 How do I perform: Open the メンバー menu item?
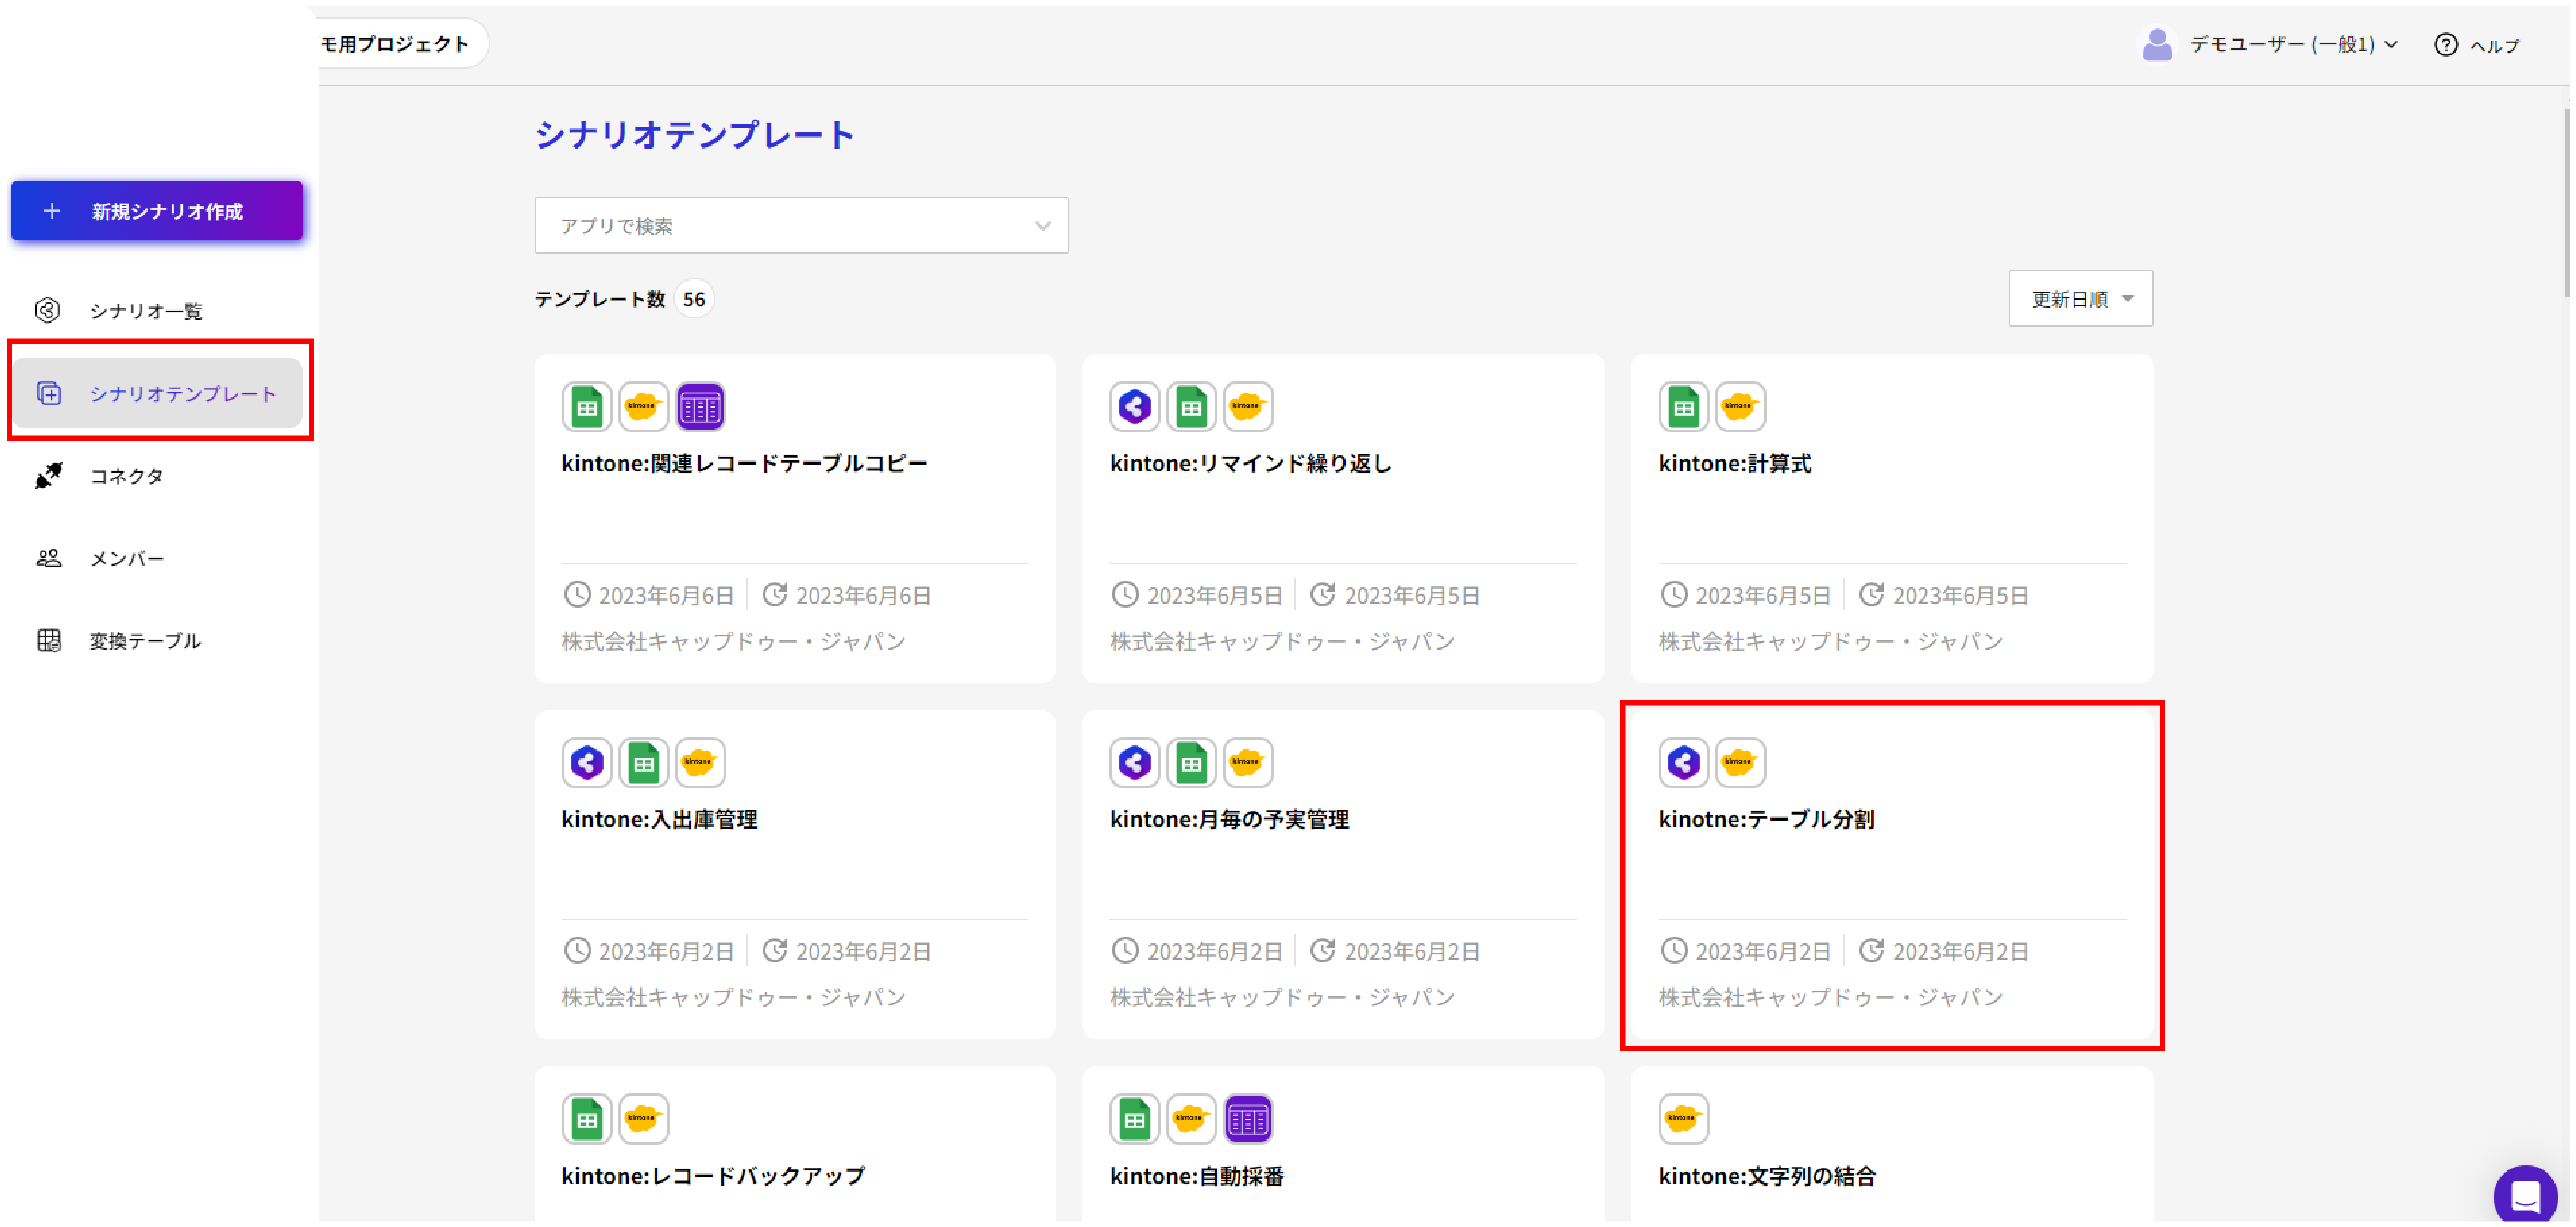(x=126, y=558)
